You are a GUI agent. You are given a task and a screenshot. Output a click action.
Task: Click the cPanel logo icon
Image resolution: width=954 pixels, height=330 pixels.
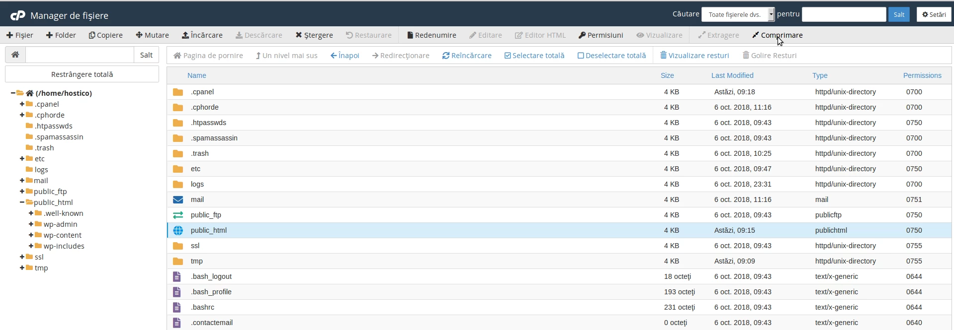click(x=17, y=15)
